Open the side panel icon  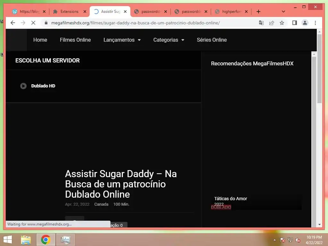click(295, 23)
